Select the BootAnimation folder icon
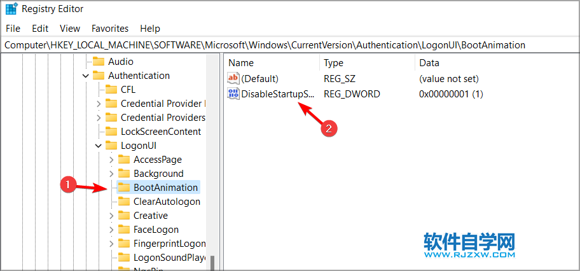The width and height of the screenshot is (580, 271). (x=123, y=188)
